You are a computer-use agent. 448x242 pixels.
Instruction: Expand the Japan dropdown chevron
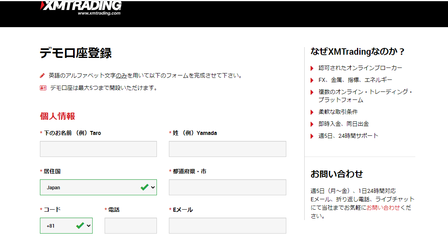152,186
